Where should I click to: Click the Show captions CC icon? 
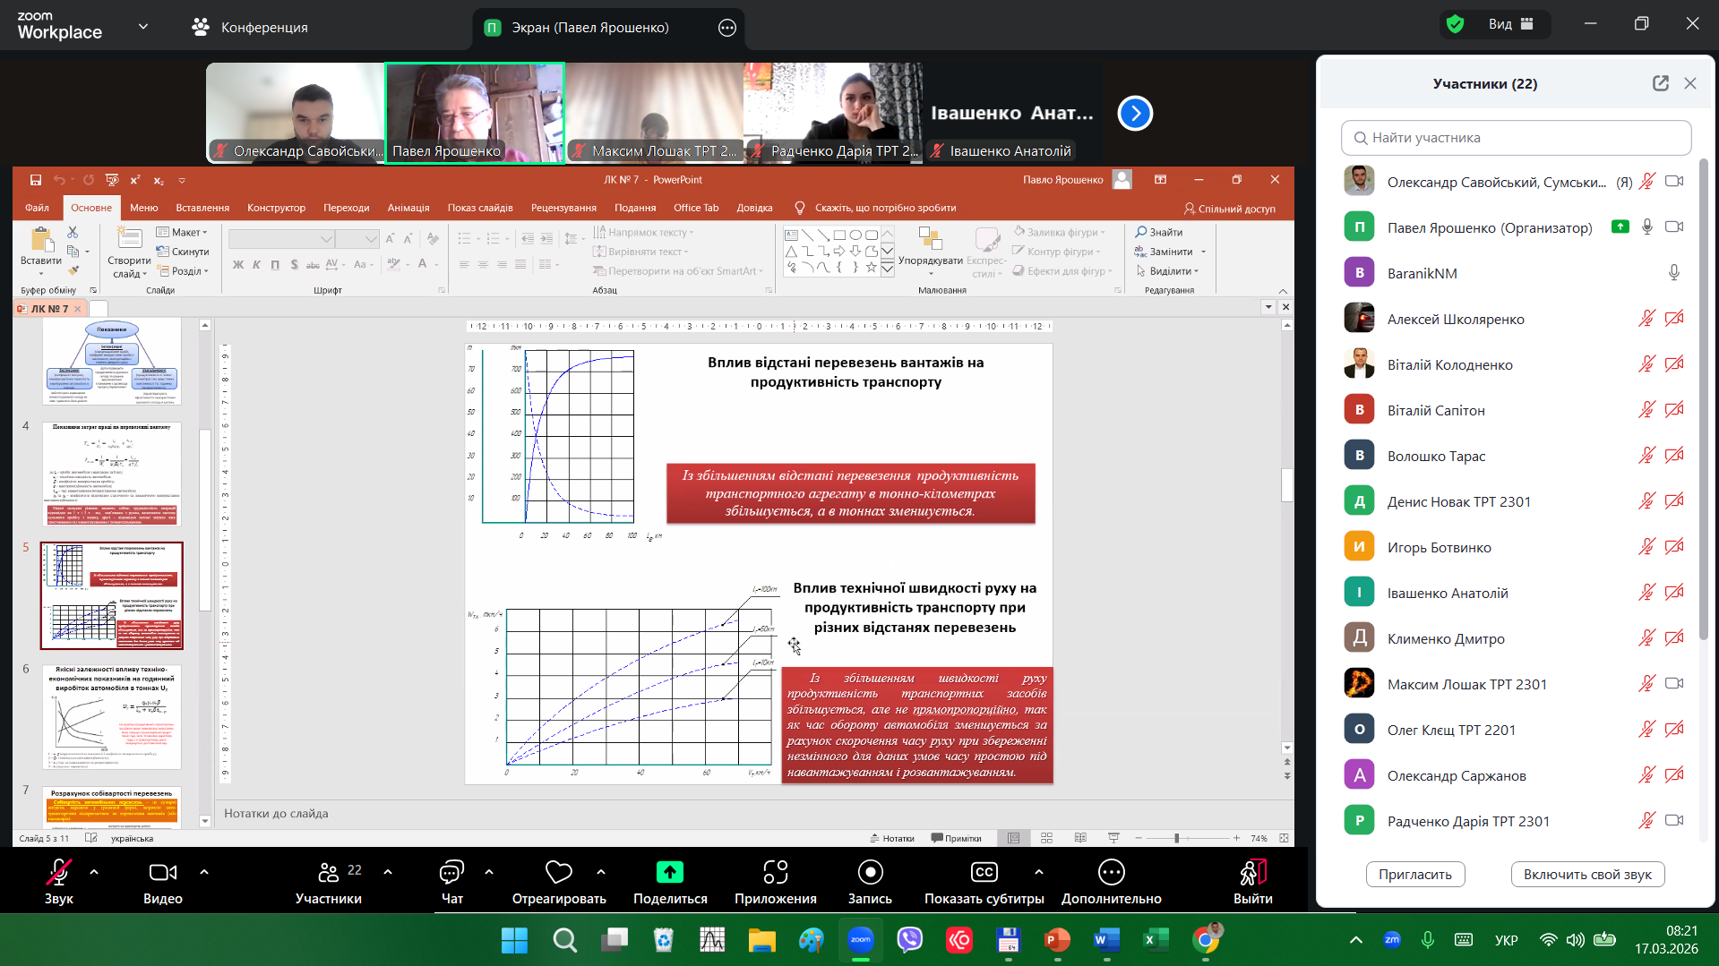pyautogui.click(x=984, y=873)
